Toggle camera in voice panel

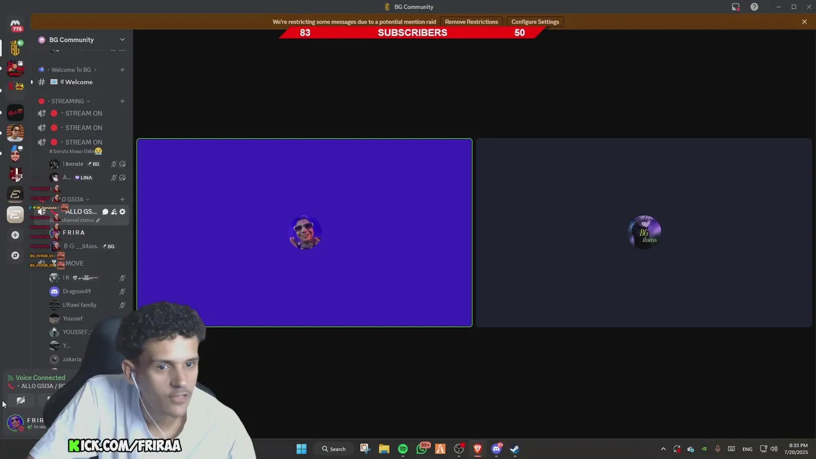point(21,400)
